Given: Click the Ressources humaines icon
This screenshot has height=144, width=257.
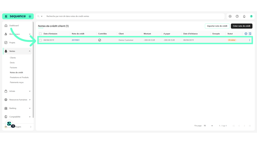Looking at the screenshot, I should point(6,100).
